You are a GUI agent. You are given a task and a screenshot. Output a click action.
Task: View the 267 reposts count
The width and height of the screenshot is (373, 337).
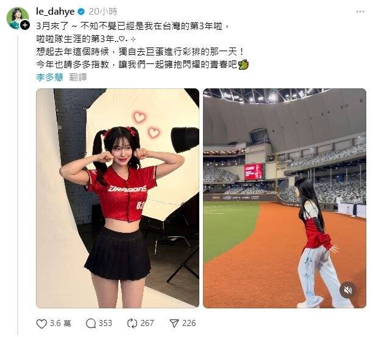point(147,324)
